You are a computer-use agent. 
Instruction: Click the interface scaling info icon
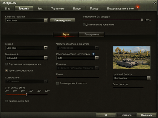[93, 54]
